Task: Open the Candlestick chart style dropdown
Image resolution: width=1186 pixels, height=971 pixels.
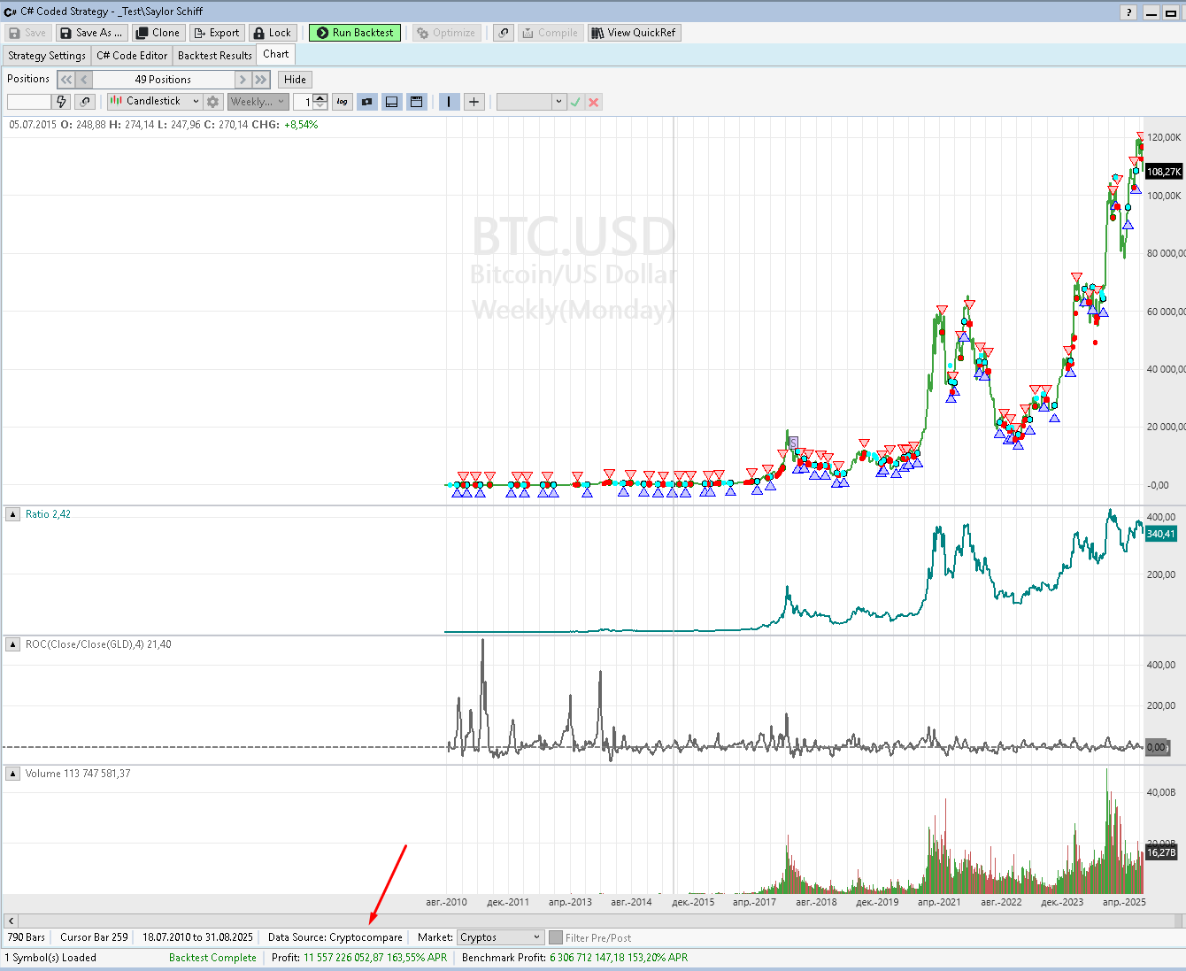Action: click(x=155, y=102)
